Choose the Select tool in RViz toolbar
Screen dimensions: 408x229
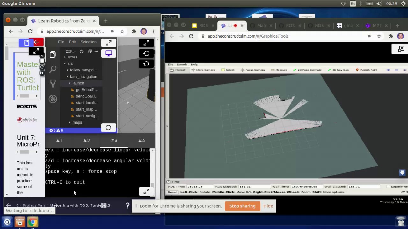(x=228, y=70)
